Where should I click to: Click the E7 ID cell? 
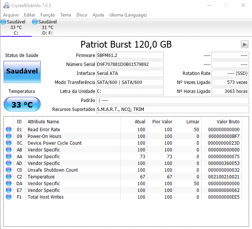pyautogui.click(x=19, y=190)
